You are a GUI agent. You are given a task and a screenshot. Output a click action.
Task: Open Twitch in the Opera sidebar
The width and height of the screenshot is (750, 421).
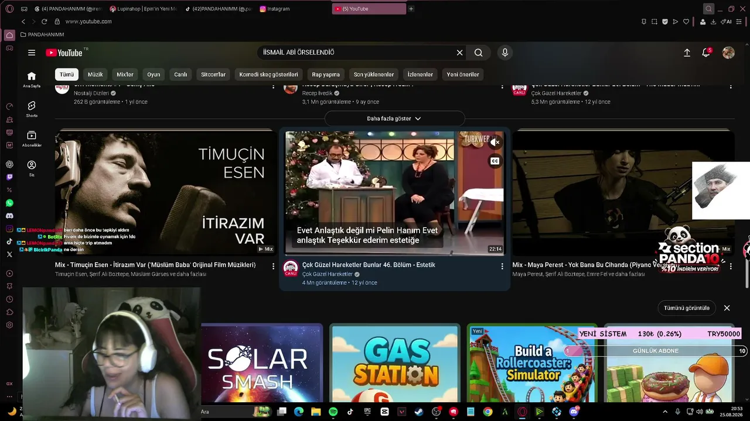[x=9, y=177]
